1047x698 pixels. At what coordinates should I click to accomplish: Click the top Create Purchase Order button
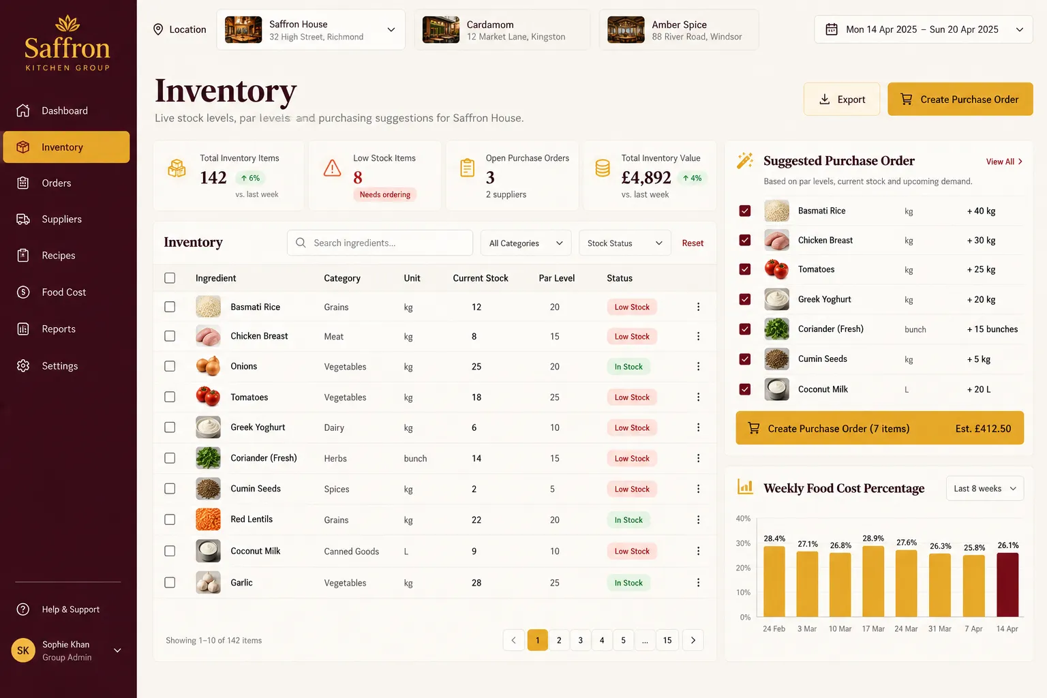click(960, 100)
